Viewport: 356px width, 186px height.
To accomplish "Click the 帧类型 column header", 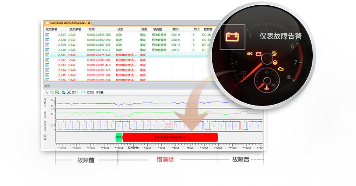I will coord(158,29).
